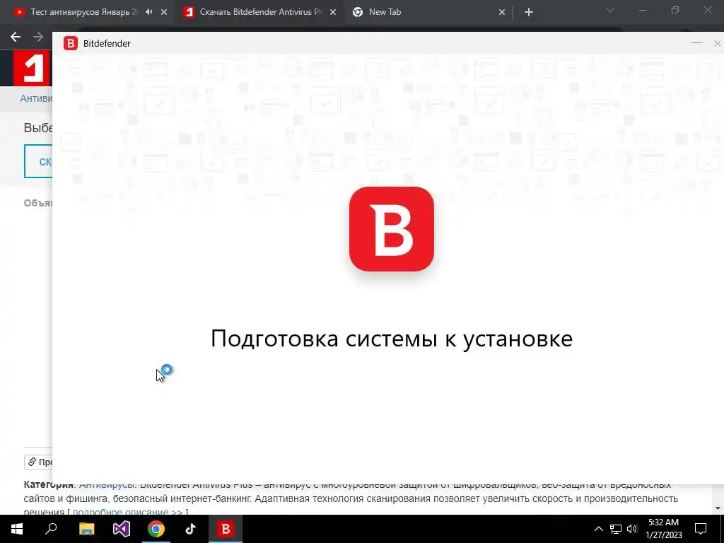Viewport: 724px width, 543px height.
Task: Click the Bitdefender title bar logo
Action: coord(71,43)
